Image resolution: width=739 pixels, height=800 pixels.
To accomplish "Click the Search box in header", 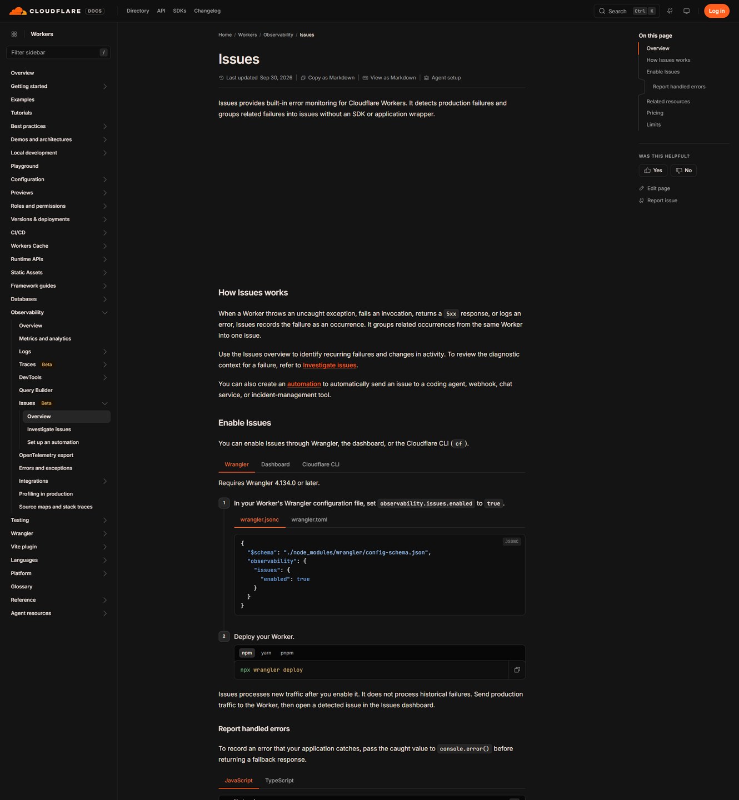I will (627, 11).
